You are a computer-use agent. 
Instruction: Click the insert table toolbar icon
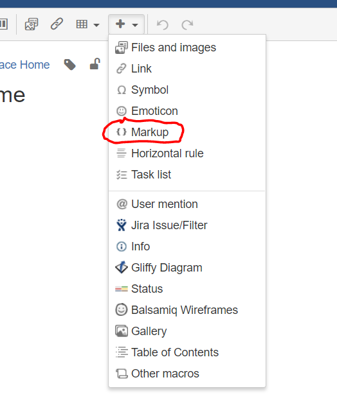(82, 24)
